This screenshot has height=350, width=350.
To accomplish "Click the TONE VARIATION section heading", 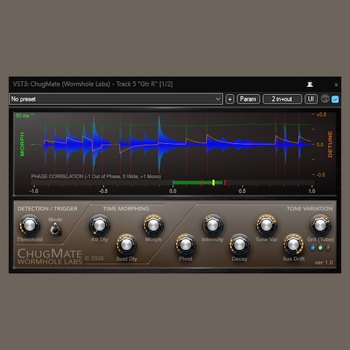I will (309, 209).
